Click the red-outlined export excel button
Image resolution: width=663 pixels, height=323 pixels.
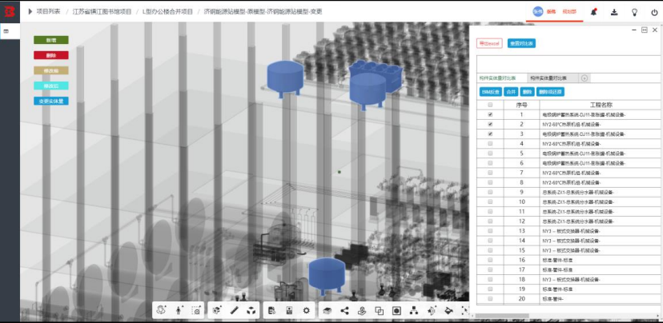489,43
